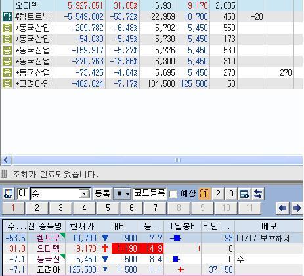This screenshot has height=276, width=304.
Task: Click the red up arrow for 오디텍
Action: pos(105,248)
